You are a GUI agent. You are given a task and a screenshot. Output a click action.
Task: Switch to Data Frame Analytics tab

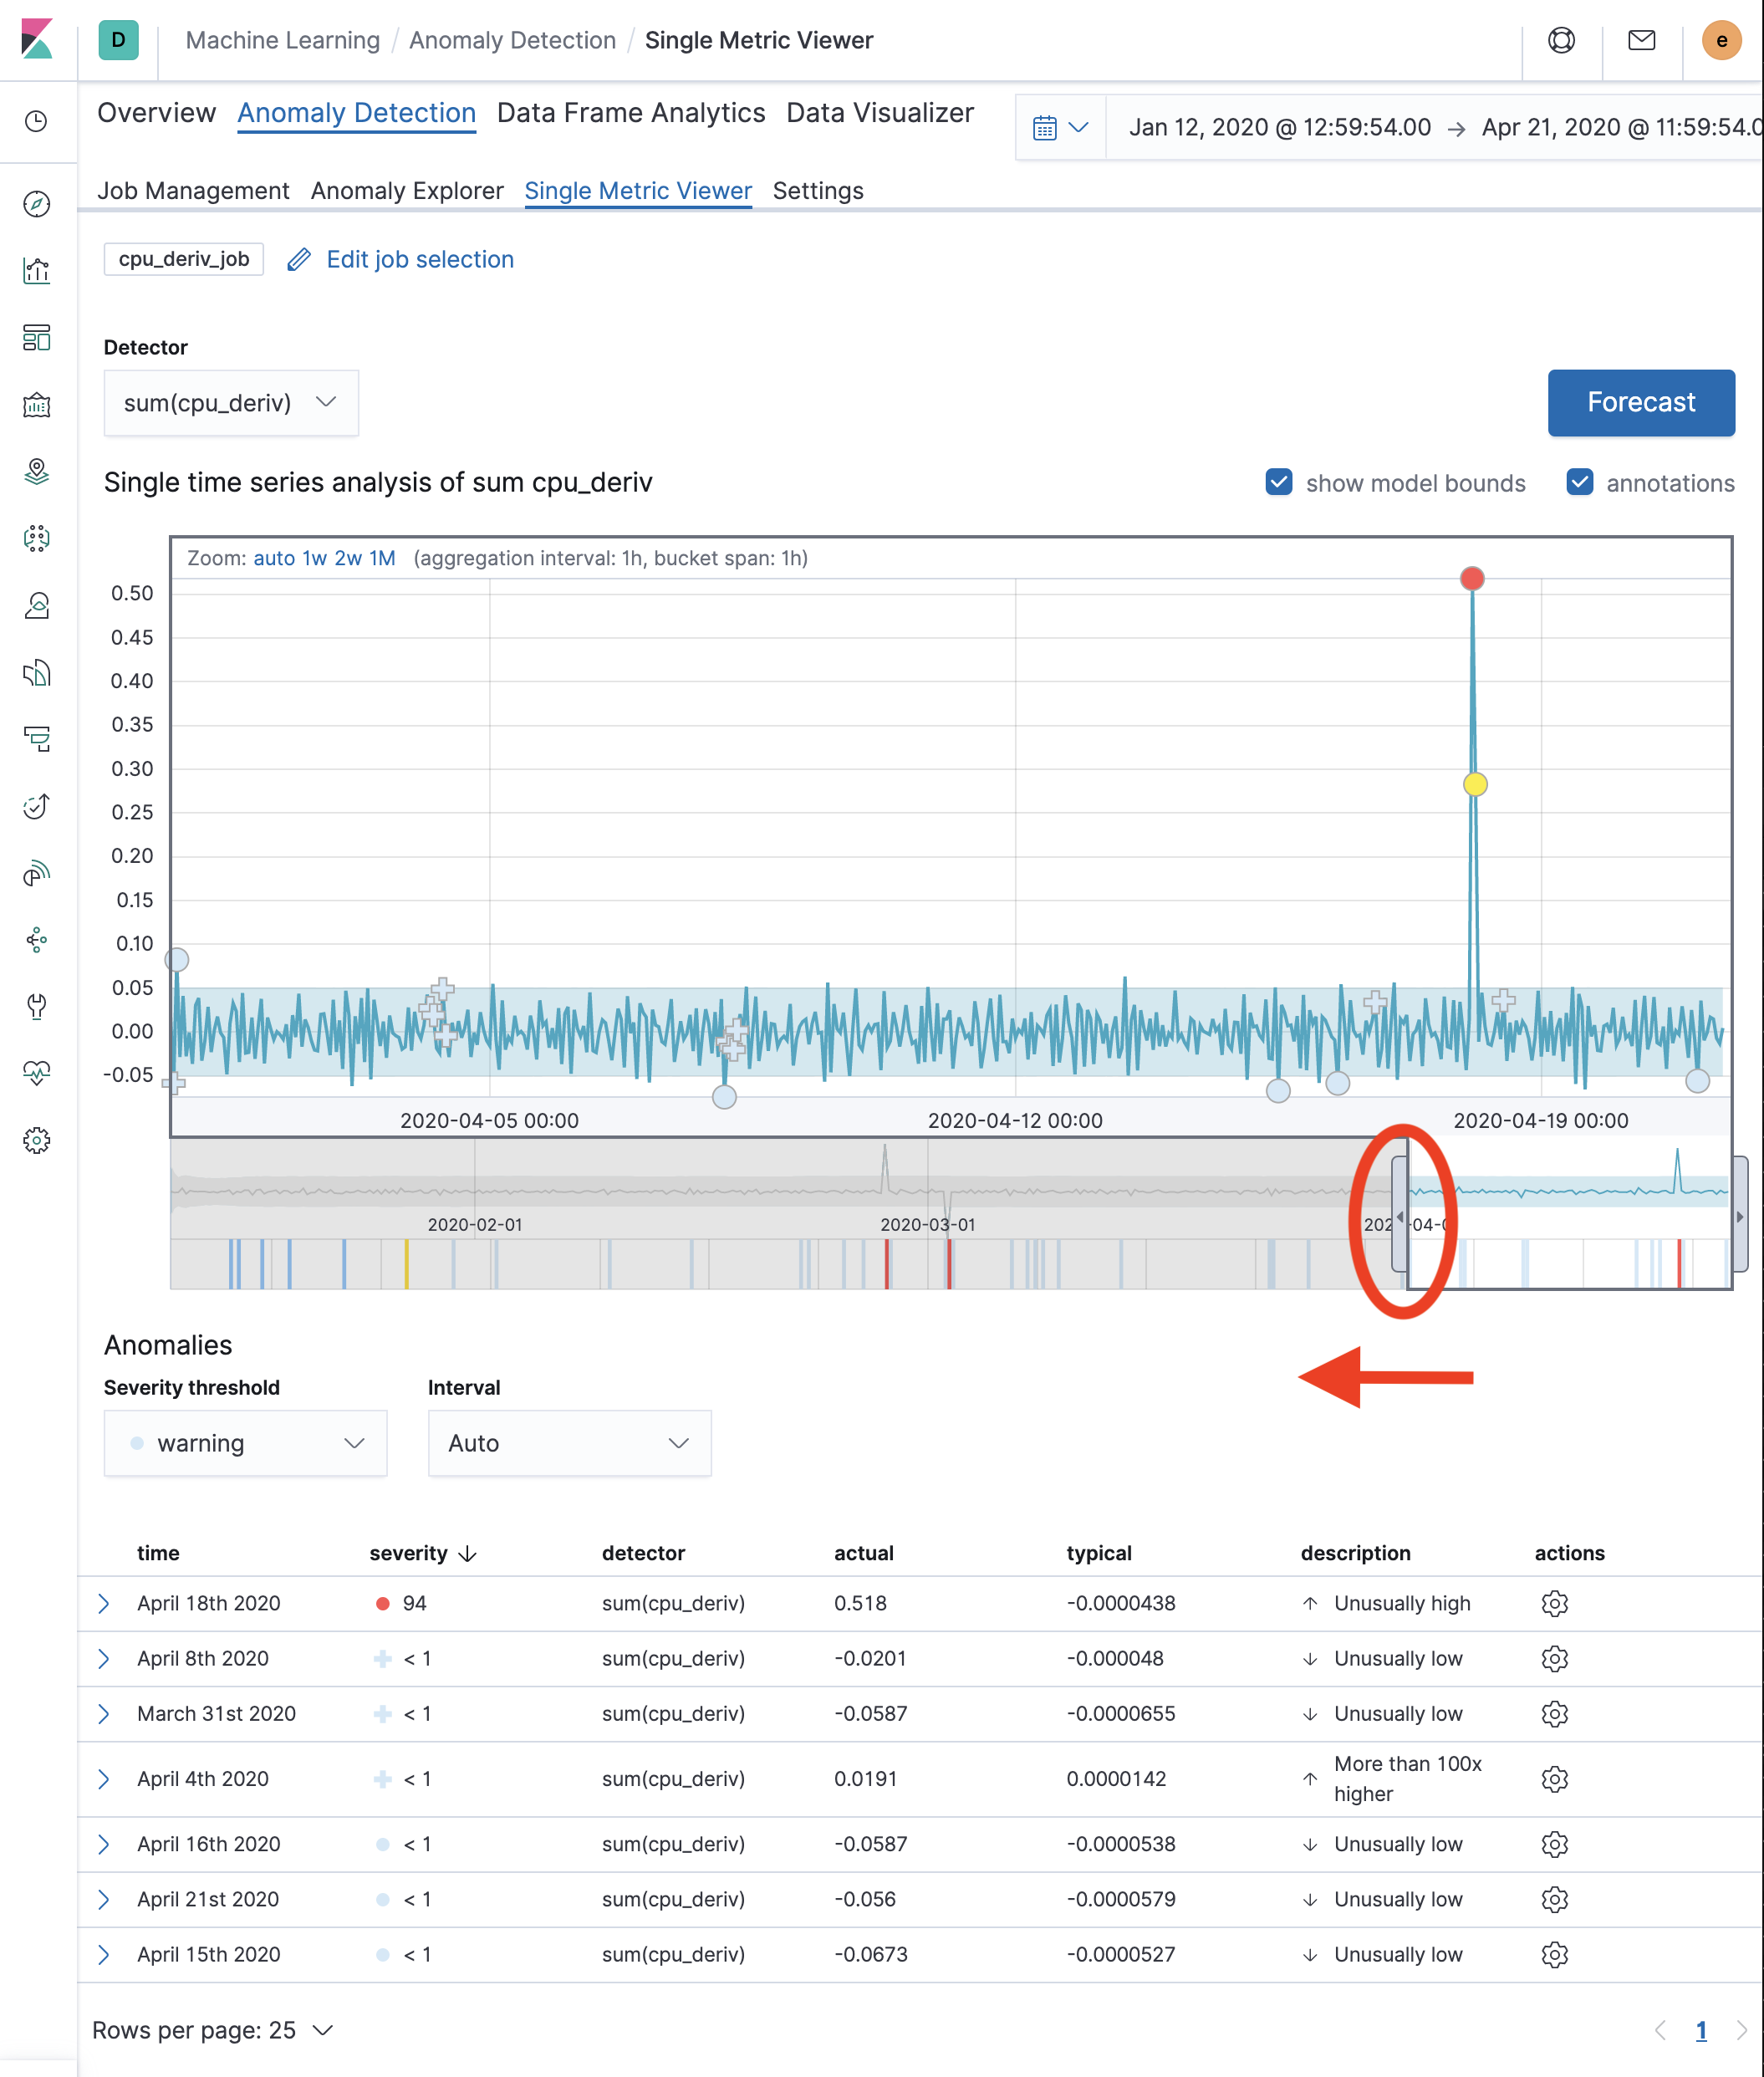(630, 113)
